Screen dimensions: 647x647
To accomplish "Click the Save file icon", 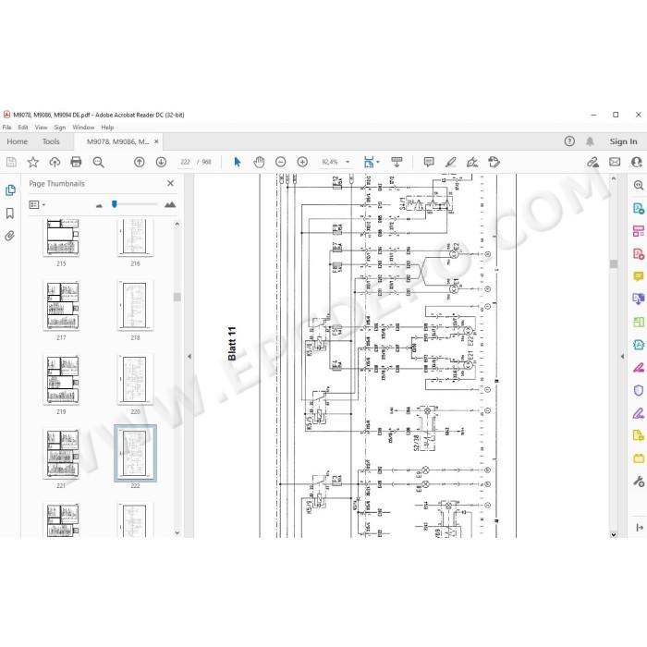I will pyautogui.click(x=11, y=162).
